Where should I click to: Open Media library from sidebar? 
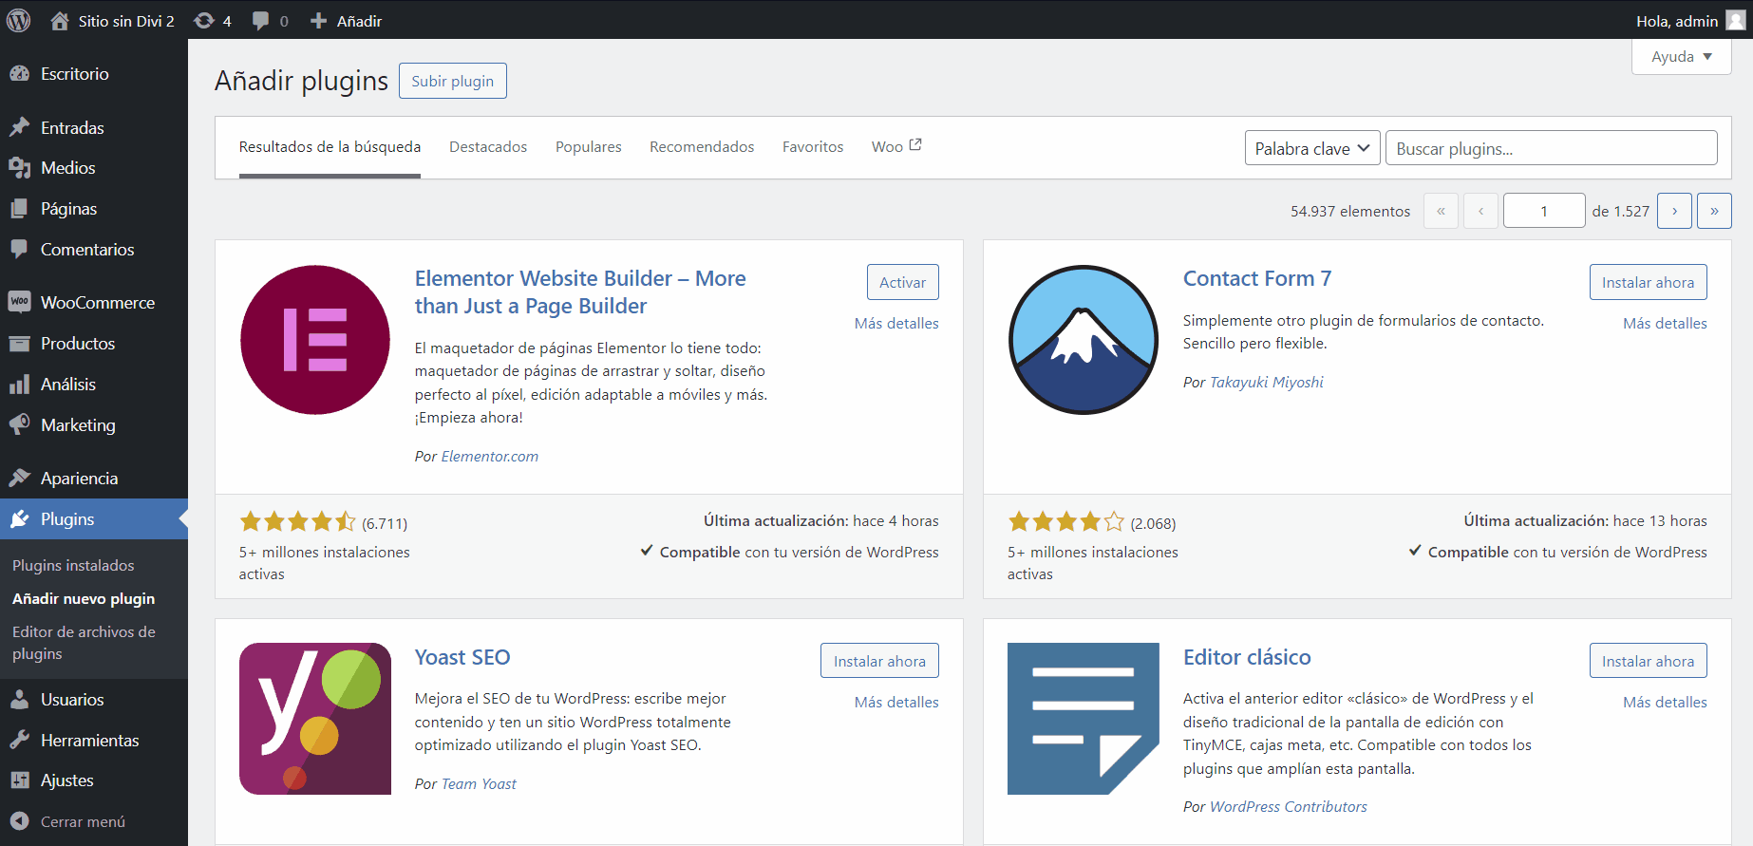[67, 168]
